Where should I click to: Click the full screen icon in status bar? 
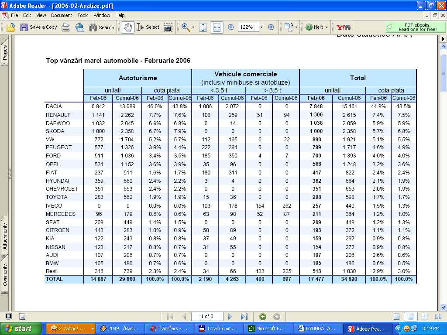8,317
